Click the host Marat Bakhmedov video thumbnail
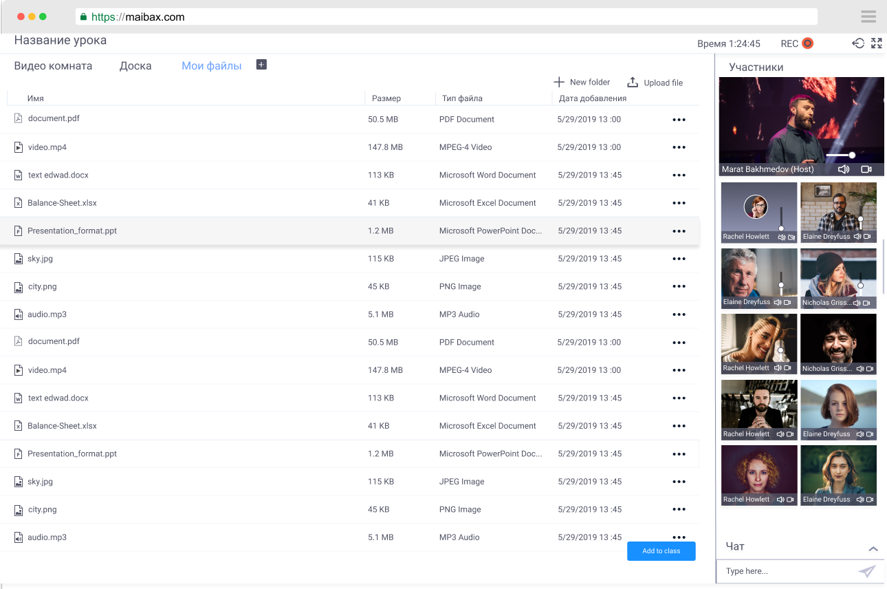The width and height of the screenshot is (887, 589). [802, 127]
